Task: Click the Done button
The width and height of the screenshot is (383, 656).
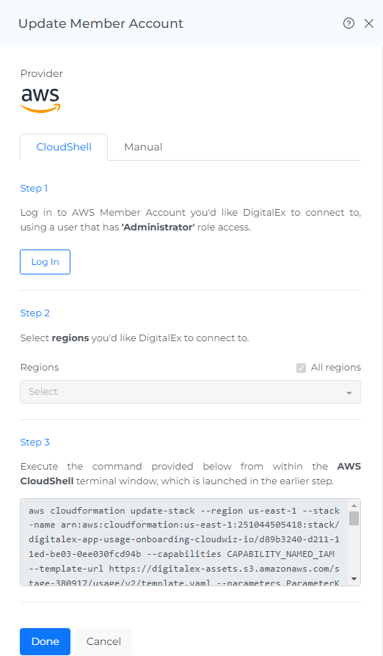Action: pos(45,641)
